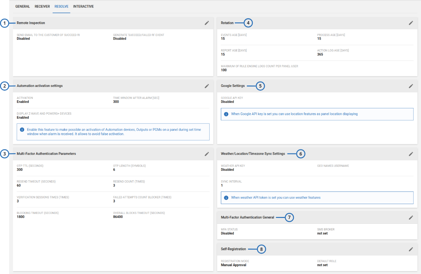421x274 pixels.
Task: Click the Google API Key Disabled value
Action: pos(227,102)
